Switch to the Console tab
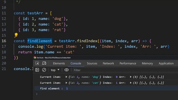Screen dimensions: 178x100 click(x=76, y=63)
